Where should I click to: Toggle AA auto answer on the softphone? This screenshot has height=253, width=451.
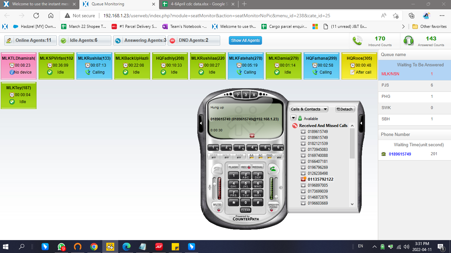point(251,156)
